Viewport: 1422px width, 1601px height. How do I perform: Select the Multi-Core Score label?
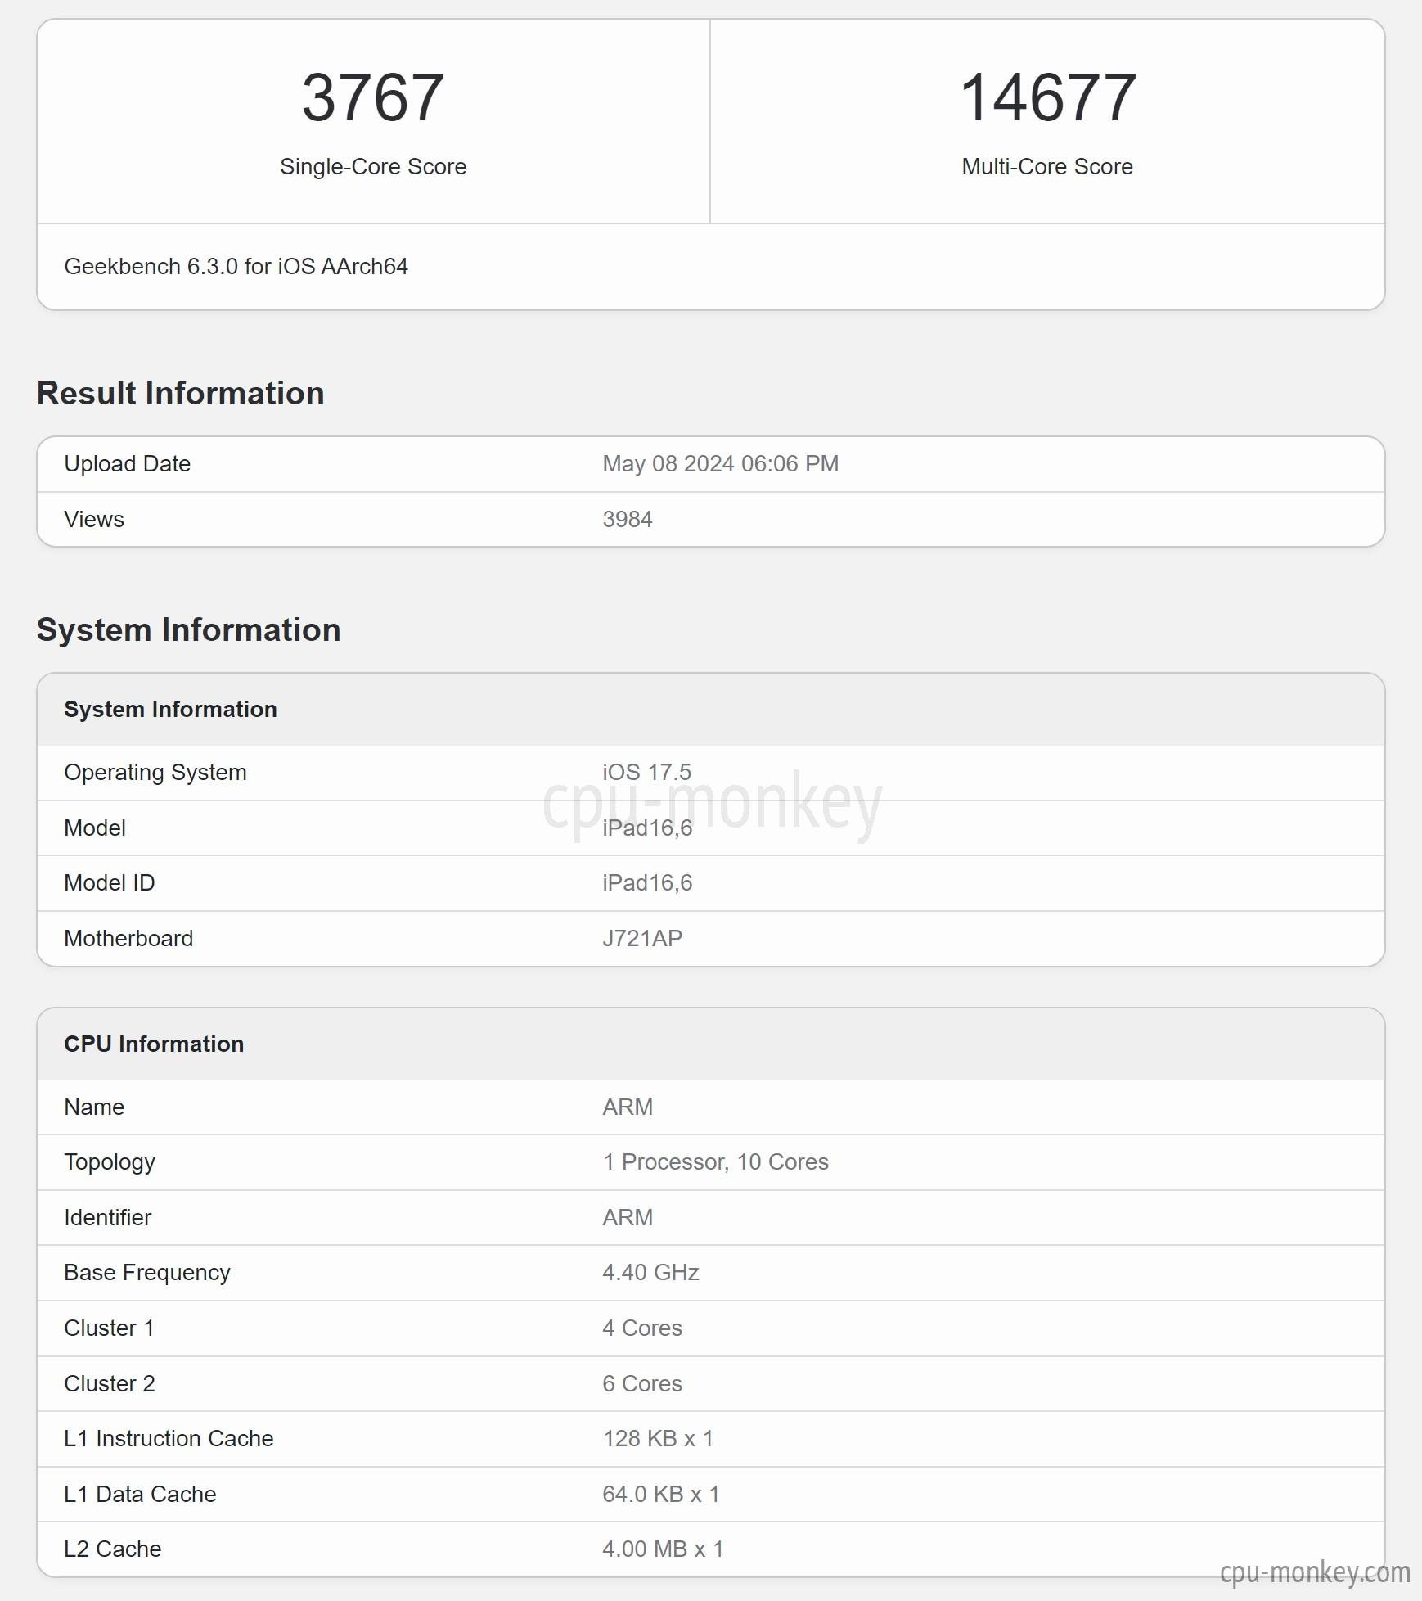point(1047,166)
